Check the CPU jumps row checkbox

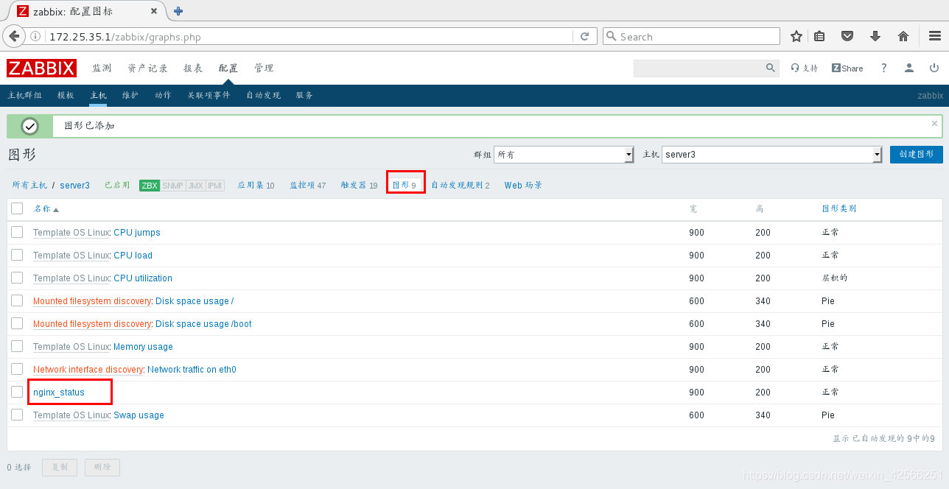pyautogui.click(x=17, y=232)
